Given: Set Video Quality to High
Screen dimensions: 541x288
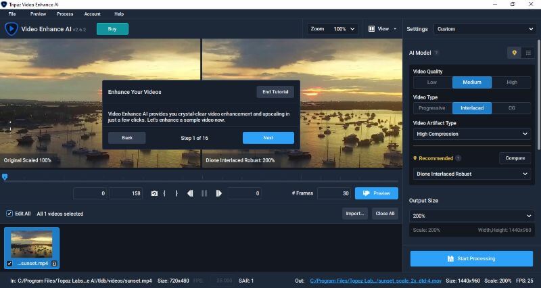Looking at the screenshot, I should (x=511, y=82).
